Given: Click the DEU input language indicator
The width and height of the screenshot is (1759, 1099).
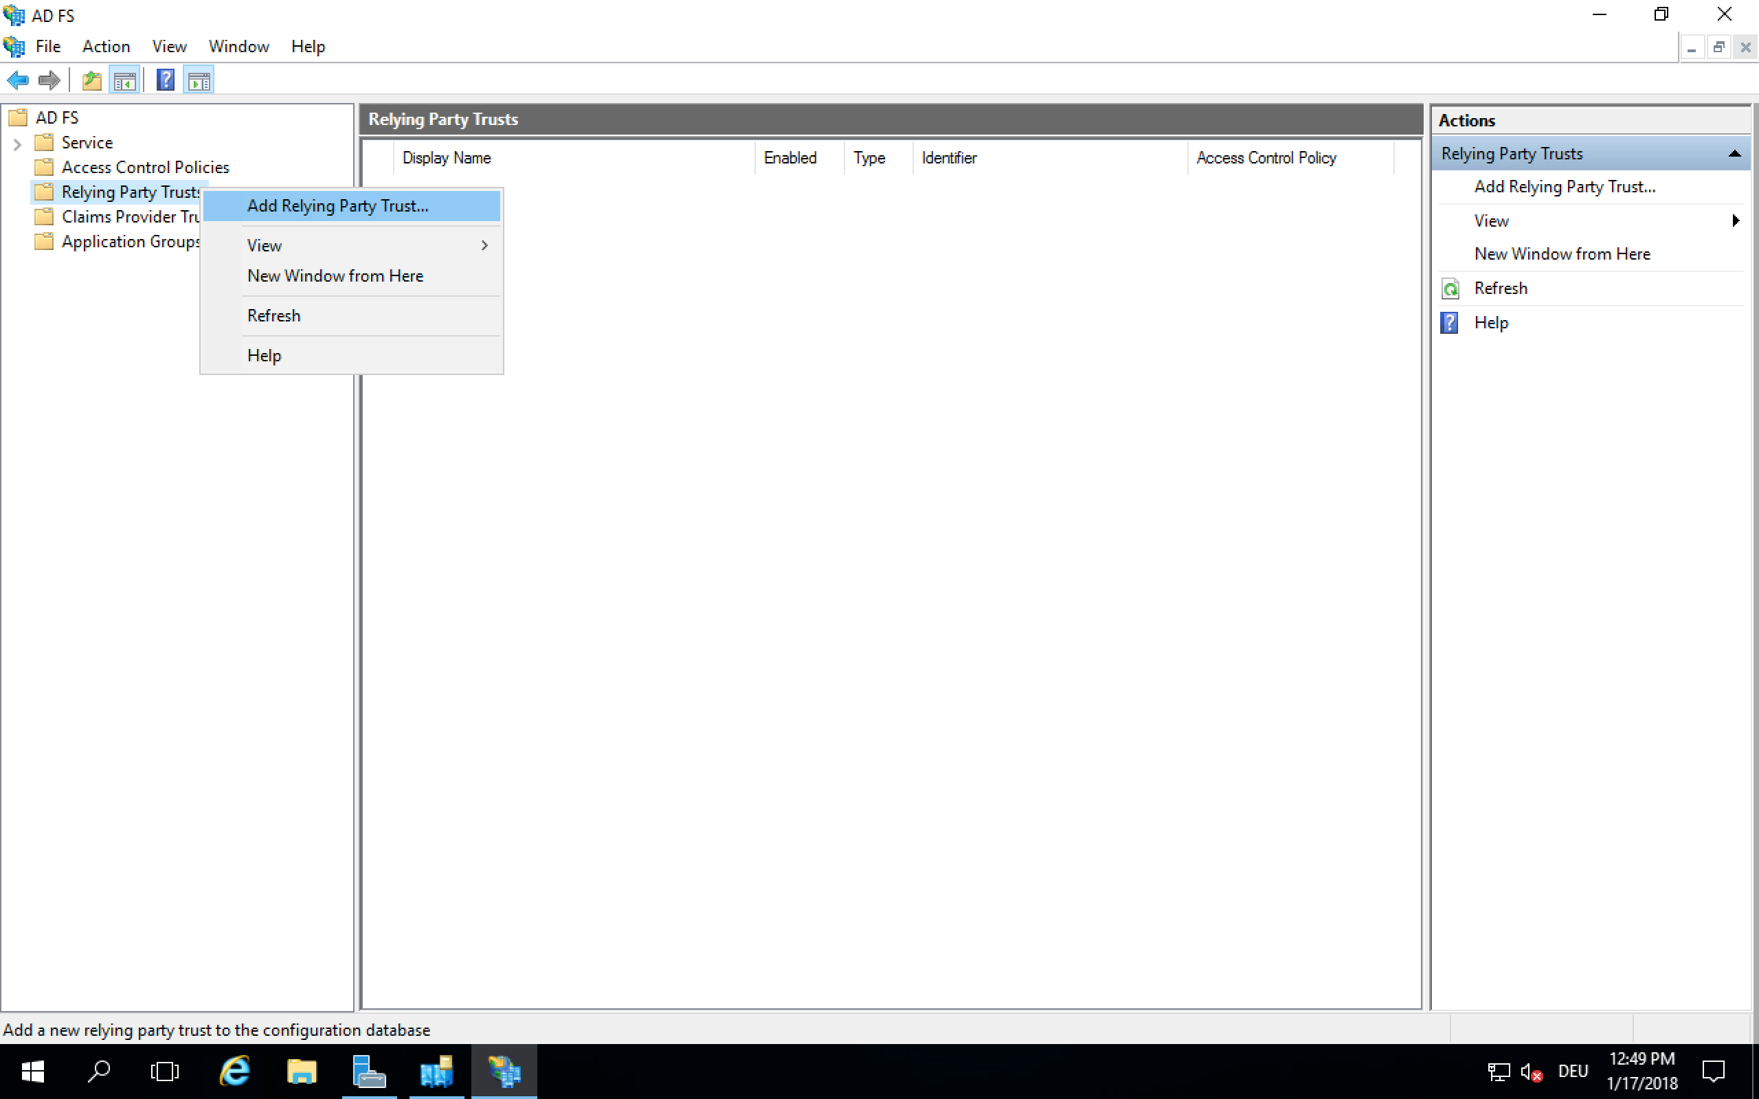Looking at the screenshot, I should 1573,1072.
